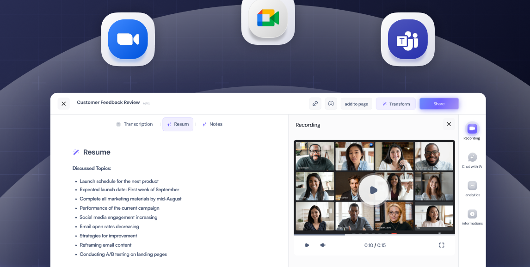Image resolution: width=530 pixels, height=267 pixels.
Task: Click the Recording panel title
Action: pos(308,125)
